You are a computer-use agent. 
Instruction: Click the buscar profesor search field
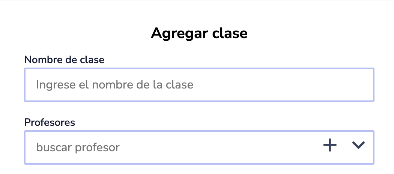point(169,147)
